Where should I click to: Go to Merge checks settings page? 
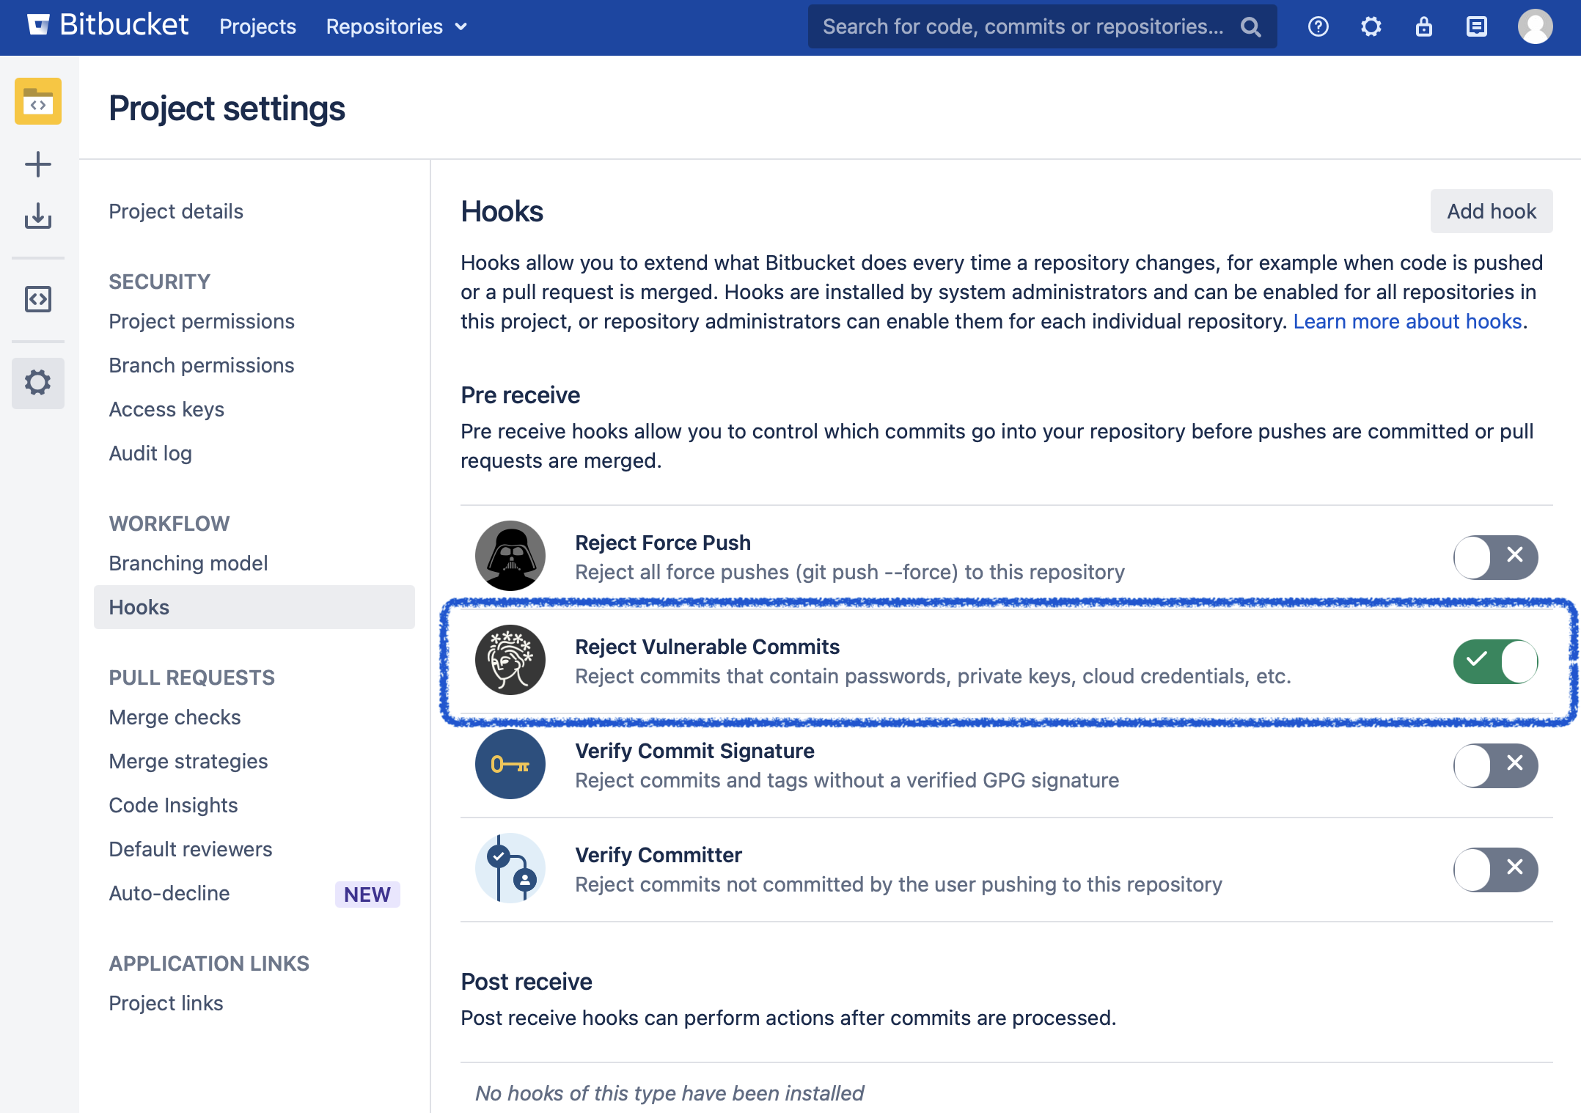(x=175, y=717)
